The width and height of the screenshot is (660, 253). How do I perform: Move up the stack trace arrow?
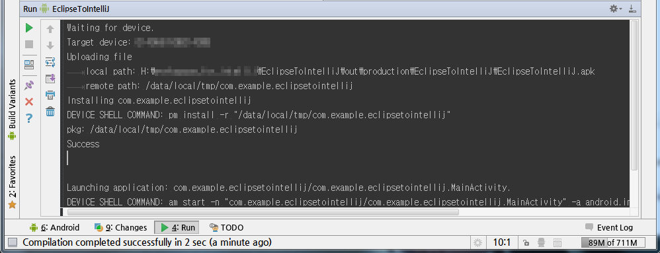[50, 29]
